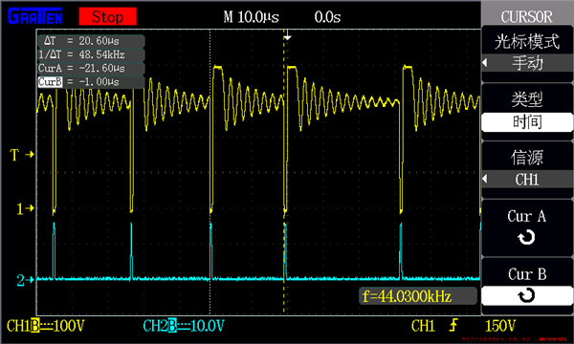Click the channel 1 ground marker

[x=25, y=208]
